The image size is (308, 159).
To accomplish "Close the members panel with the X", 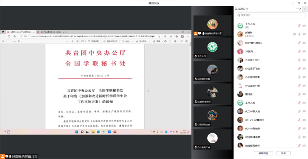I will coord(300,9).
